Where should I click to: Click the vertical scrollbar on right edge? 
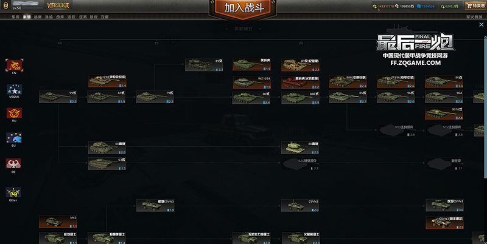click(x=486, y=107)
